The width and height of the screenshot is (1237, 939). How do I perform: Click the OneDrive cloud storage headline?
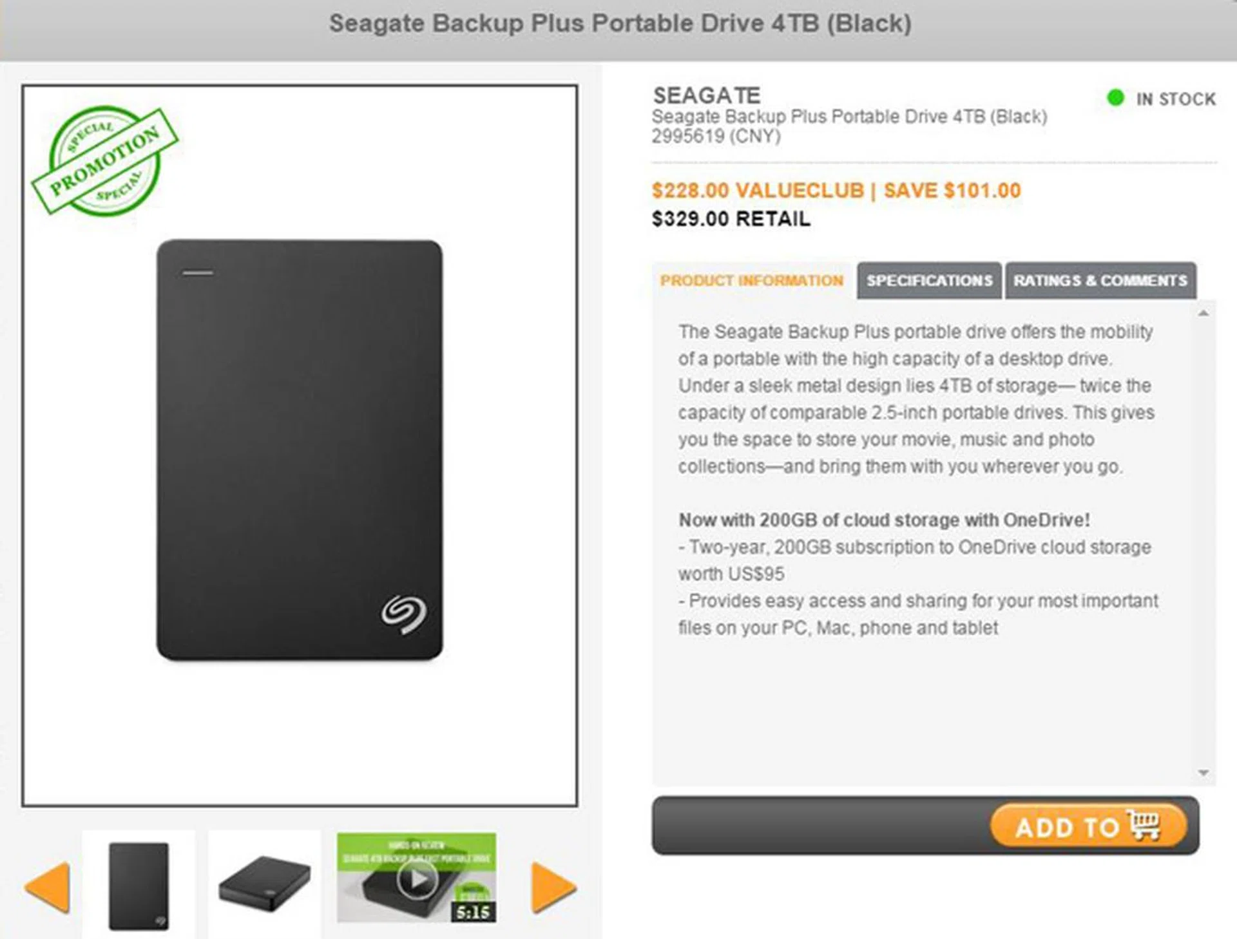click(883, 520)
